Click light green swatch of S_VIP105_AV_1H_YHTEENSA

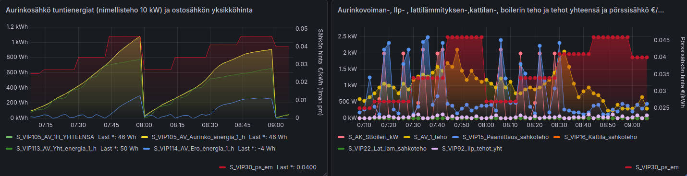[x=10, y=137]
